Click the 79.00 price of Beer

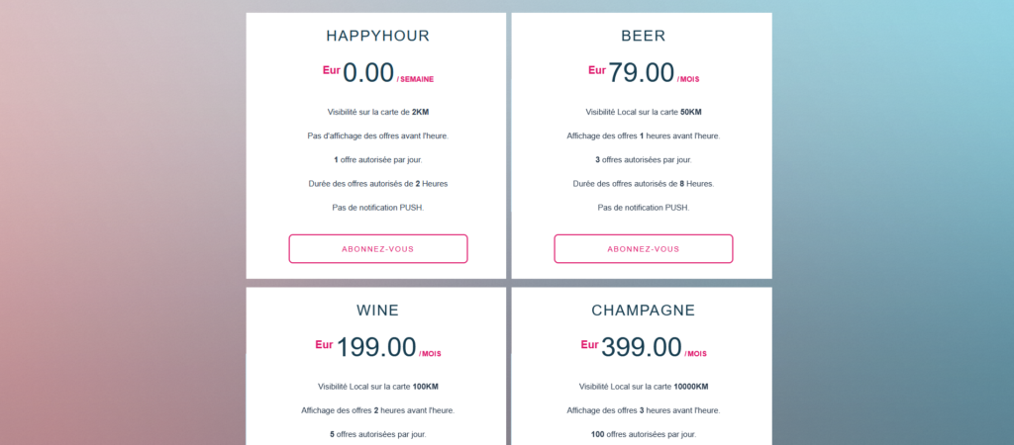pos(641,73)
